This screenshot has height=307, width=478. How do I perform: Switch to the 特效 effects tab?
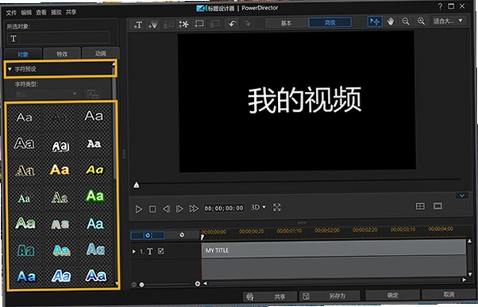pos(62,54)
